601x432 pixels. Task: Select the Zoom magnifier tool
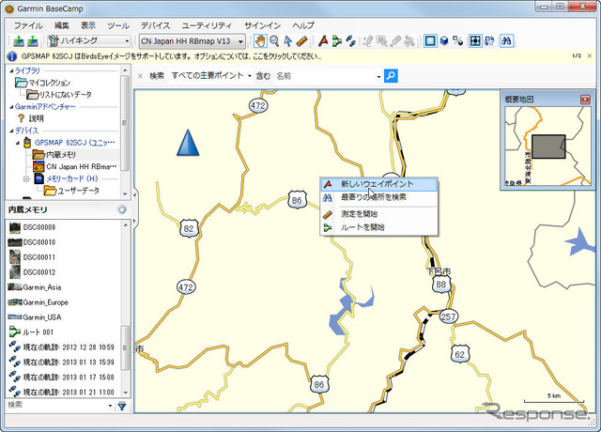point(274,40)
